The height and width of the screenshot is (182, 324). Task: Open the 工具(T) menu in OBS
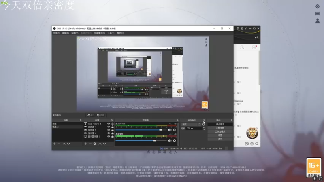pos(111,33)
